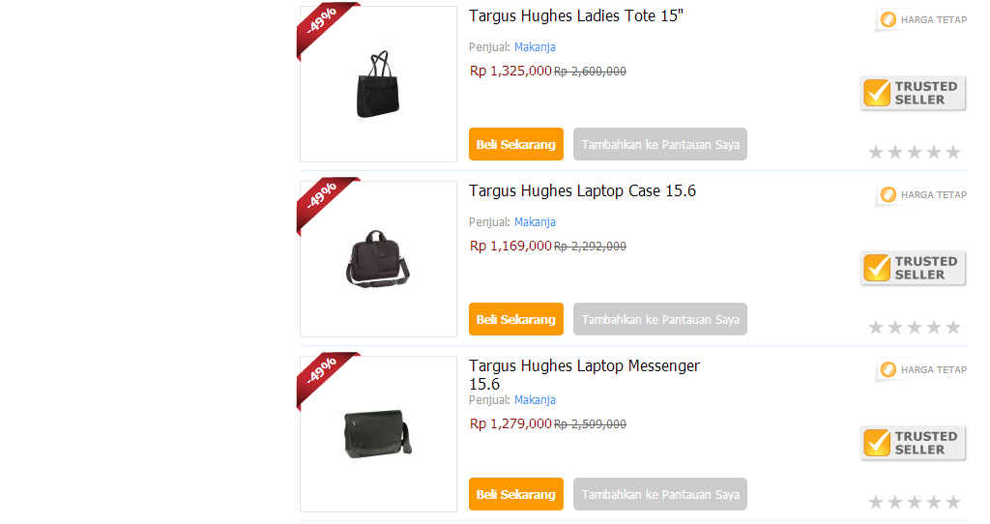Buy the Targus Hughes Ladies Tote now
990x524 pixels.
point(516,144)
